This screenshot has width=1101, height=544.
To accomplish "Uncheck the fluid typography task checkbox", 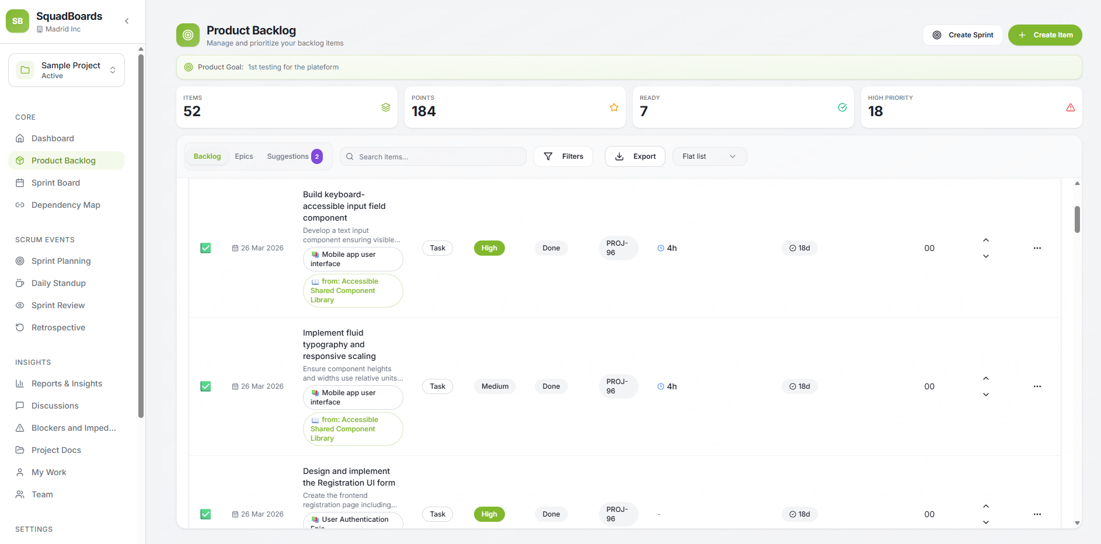I will (205, 386).
